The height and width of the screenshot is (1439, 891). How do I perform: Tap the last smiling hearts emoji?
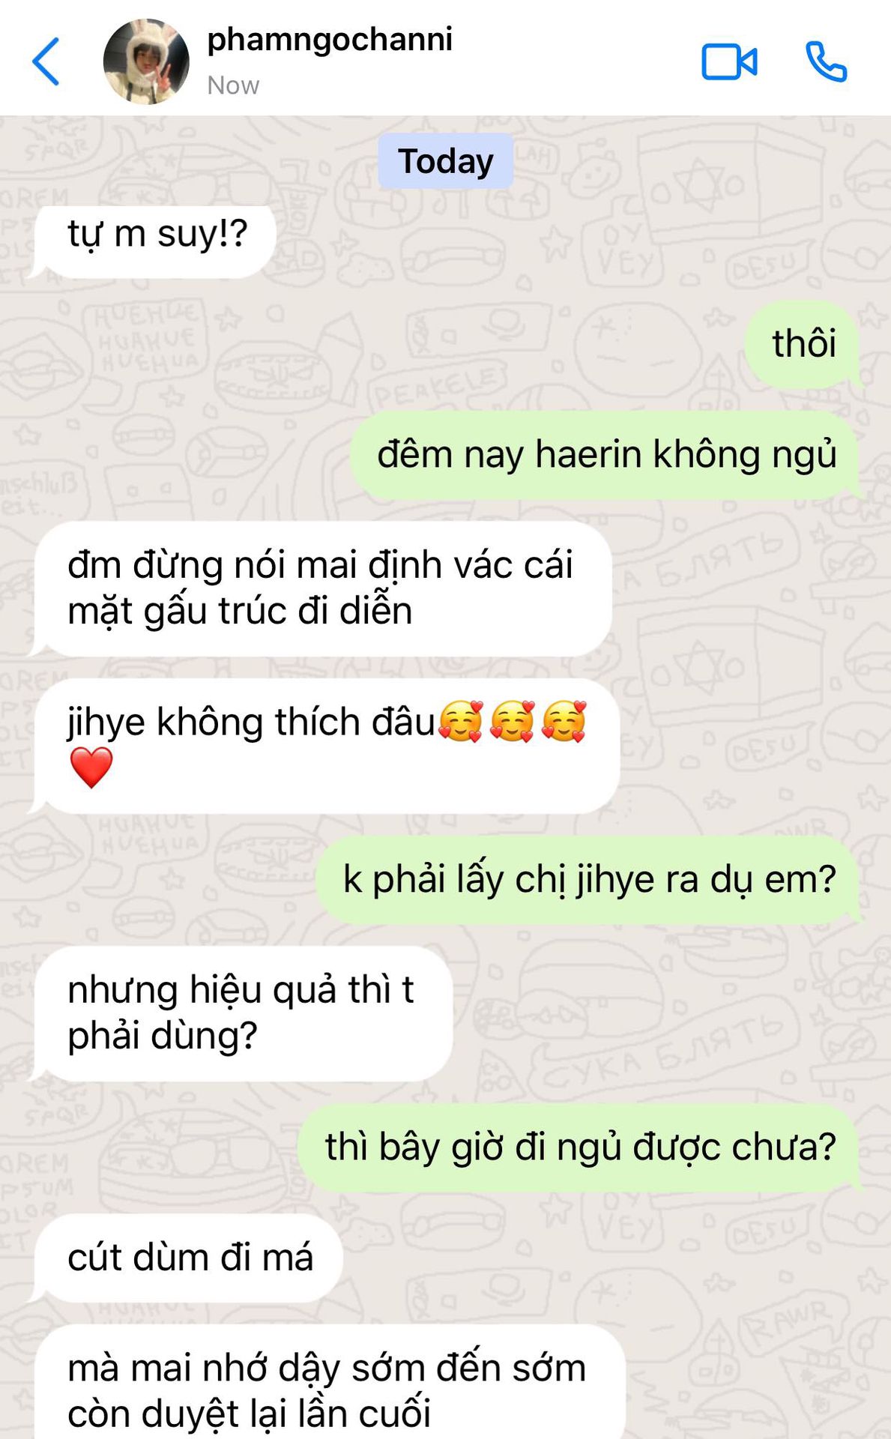pos(563,722)
